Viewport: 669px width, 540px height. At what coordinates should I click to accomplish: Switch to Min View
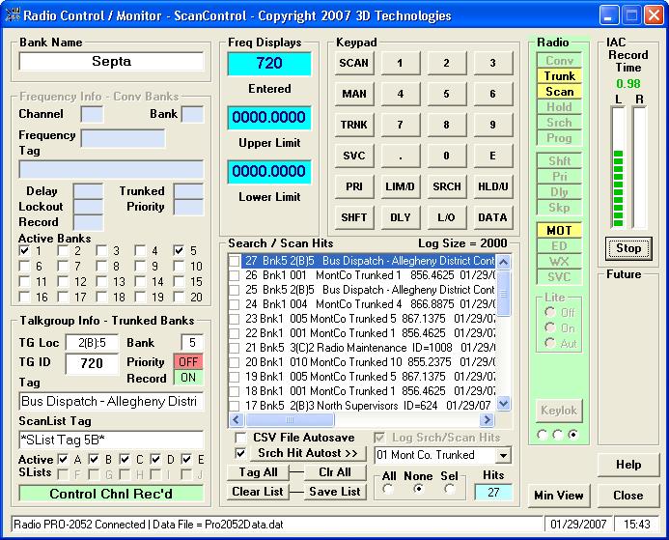click(559, 496)
